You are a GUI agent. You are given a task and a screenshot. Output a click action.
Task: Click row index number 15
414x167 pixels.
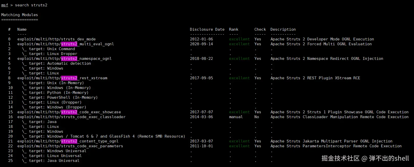click(x=10, y=112)
